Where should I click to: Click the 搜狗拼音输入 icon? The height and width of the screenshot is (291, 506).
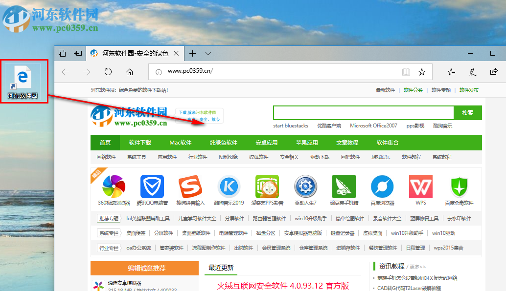(x=190, y=187)
